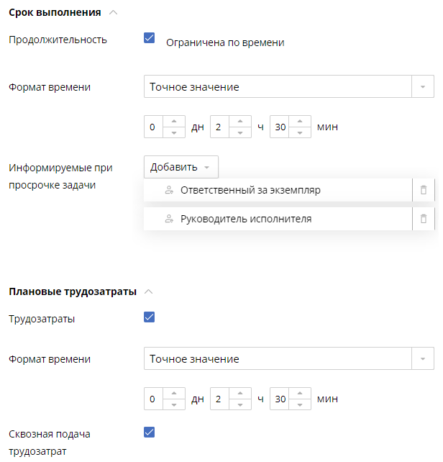This screenshot has width=443, height=462.
Task: Open the Добавить dropdown button
Action: pyautogui.click(x=181, y=167)
